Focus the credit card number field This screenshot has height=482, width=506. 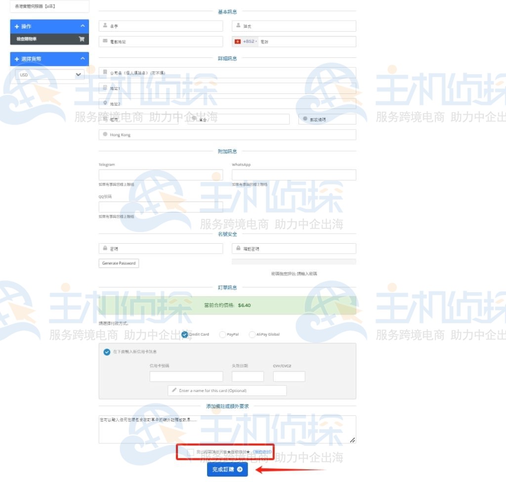[186, 376]
